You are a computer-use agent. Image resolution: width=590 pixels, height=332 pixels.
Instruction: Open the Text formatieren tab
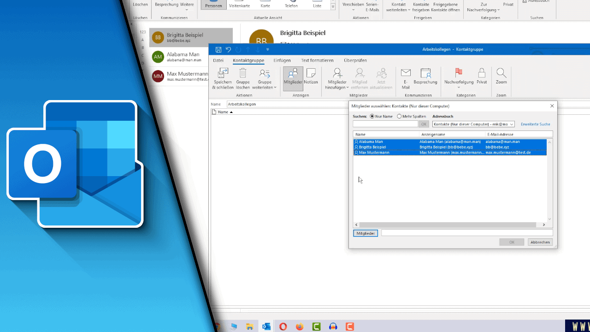coord(317,60)
